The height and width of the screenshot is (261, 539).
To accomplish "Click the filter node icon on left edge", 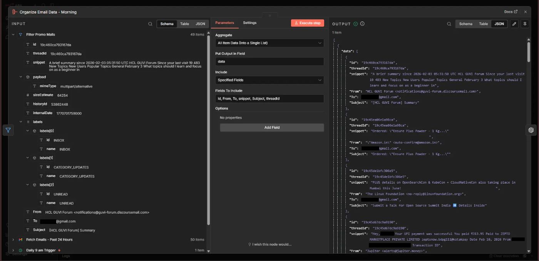I will click(8, 130).
